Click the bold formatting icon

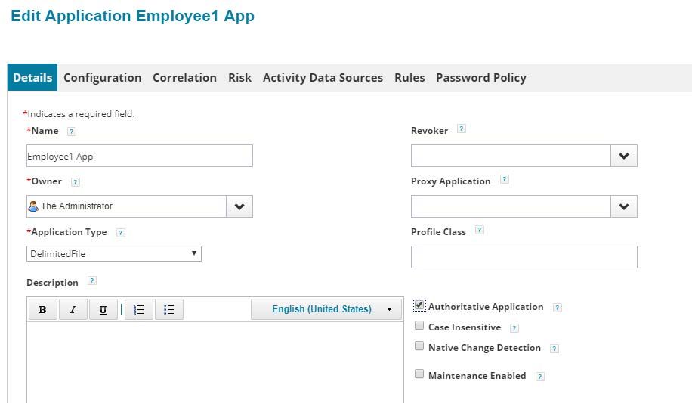click(x=42, y=310)
